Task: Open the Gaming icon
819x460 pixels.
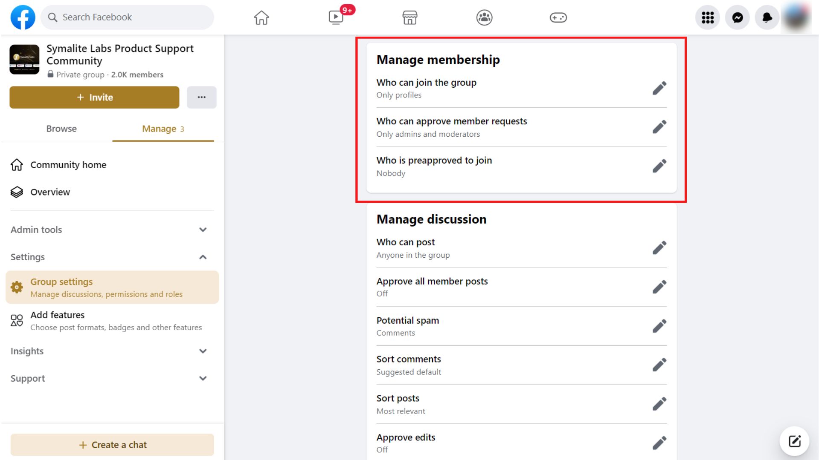Action: point(558,17)
